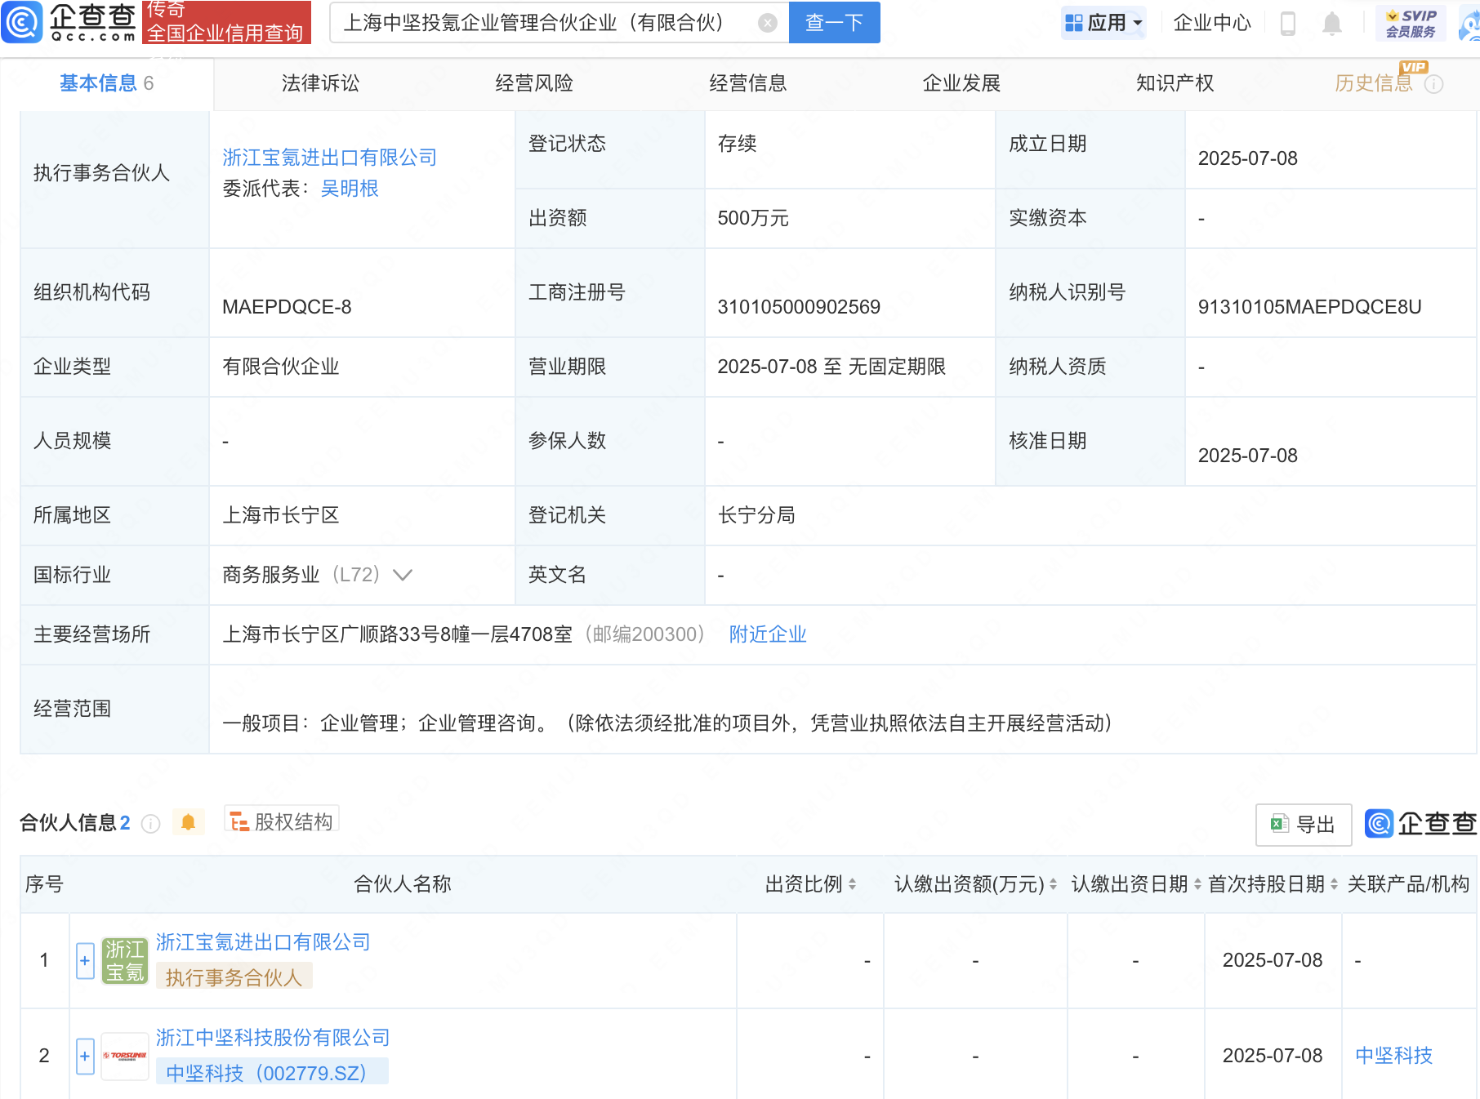1480x1099 pixels.
Task: Switch to 知识产权 tab
Action: (1175, 83)
